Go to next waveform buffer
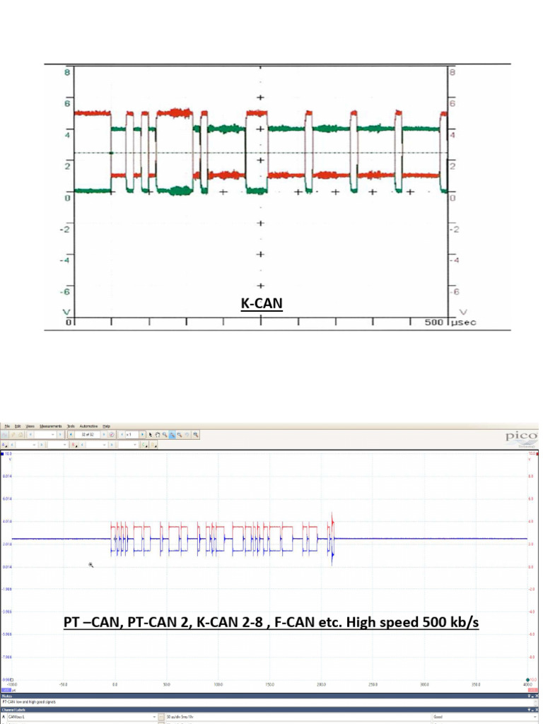The width and height of the screenshot is (543, 724). click(104, 435)
